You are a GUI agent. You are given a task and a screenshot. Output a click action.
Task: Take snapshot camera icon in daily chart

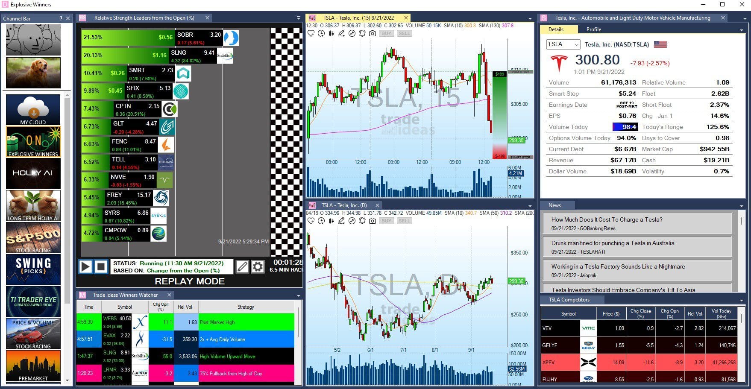coord(373,221)
